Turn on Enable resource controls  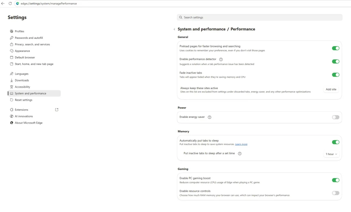click(336, 193)
